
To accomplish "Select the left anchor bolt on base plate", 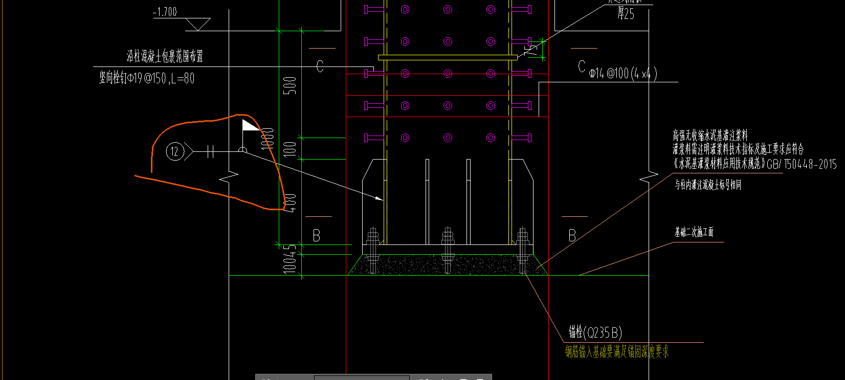I will click(x=373, y=250).
